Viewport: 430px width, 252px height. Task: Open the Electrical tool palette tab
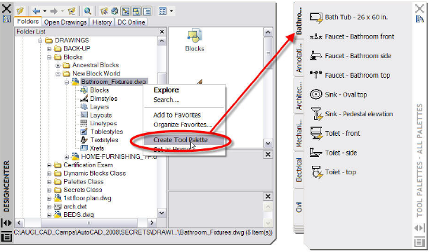[x=299, y=170]
